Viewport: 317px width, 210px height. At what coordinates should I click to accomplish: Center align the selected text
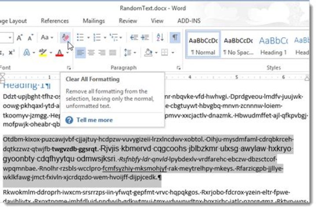point(91,53)
